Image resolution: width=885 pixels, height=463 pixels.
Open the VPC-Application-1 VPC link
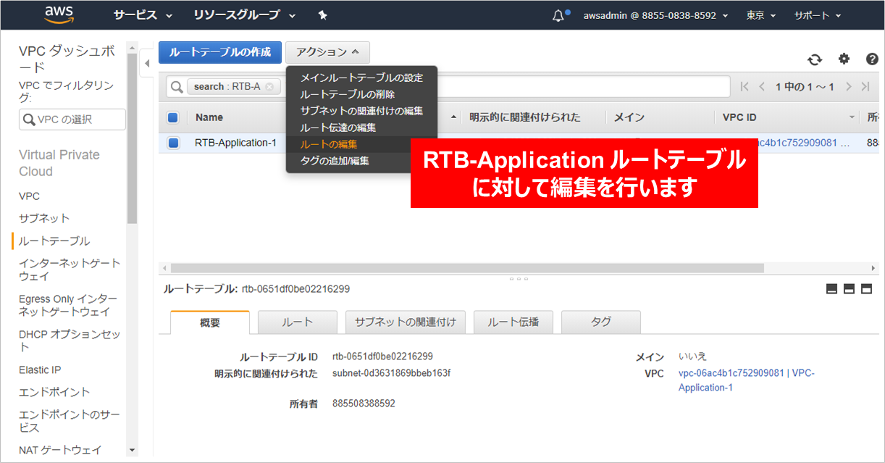(x=746, y=380)
